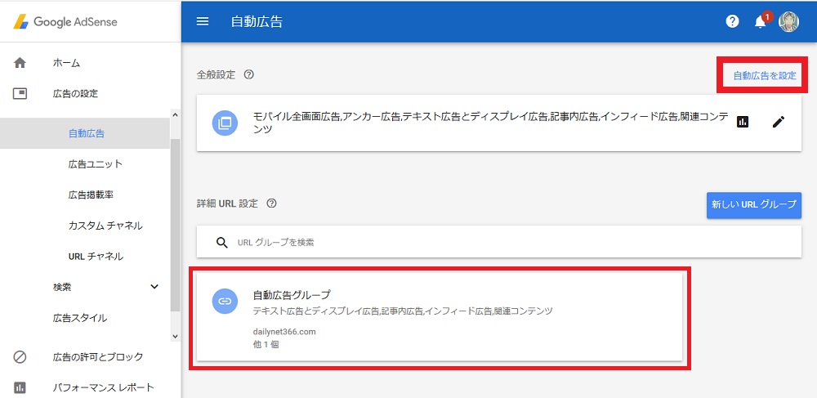Click the home icon in sidebar
This screenshot has width=817, height=398.
click(x=20, y=63)
